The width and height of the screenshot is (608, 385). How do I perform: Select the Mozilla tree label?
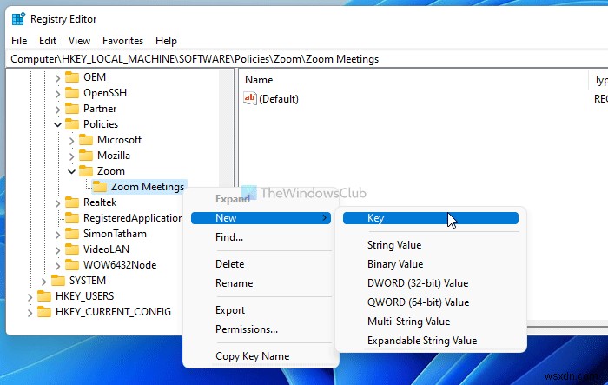114,156
